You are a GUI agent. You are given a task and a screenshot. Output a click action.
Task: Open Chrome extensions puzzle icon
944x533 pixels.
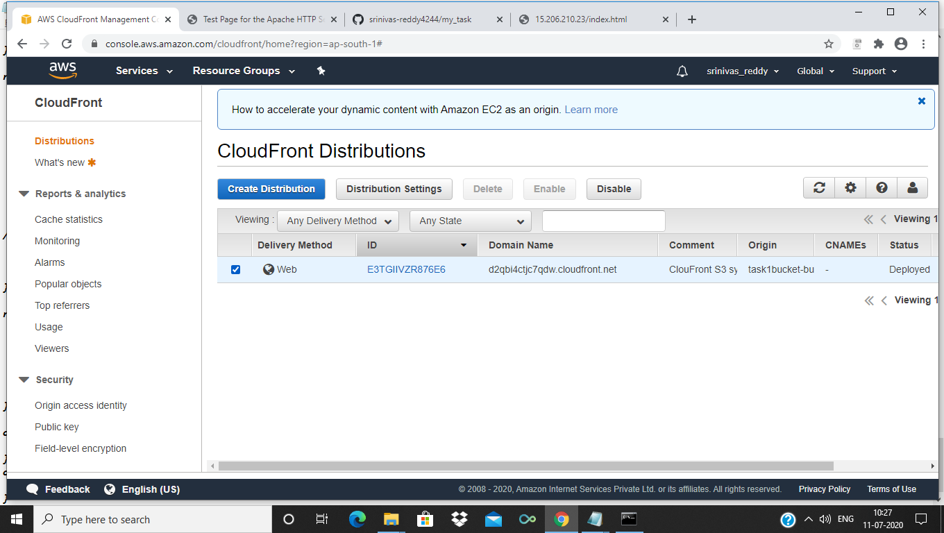879,44
